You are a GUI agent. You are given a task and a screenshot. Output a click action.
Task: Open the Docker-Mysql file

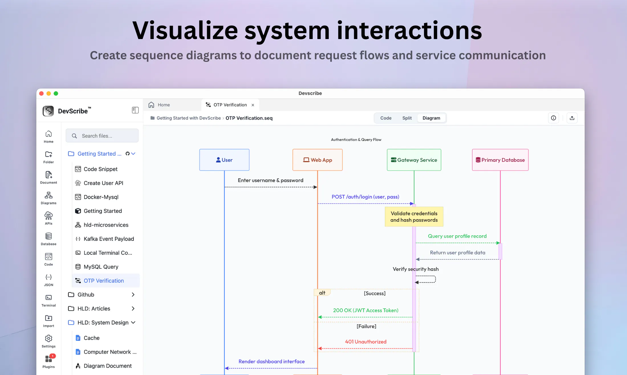(x=106, y=197)
